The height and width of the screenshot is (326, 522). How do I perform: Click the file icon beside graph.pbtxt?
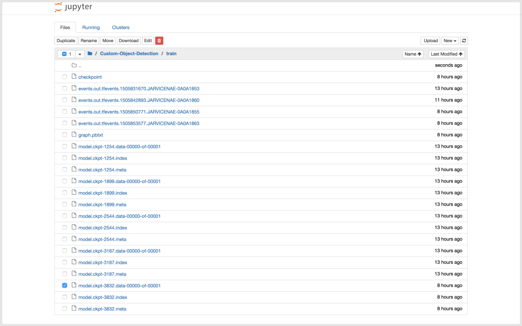[74, 135]
